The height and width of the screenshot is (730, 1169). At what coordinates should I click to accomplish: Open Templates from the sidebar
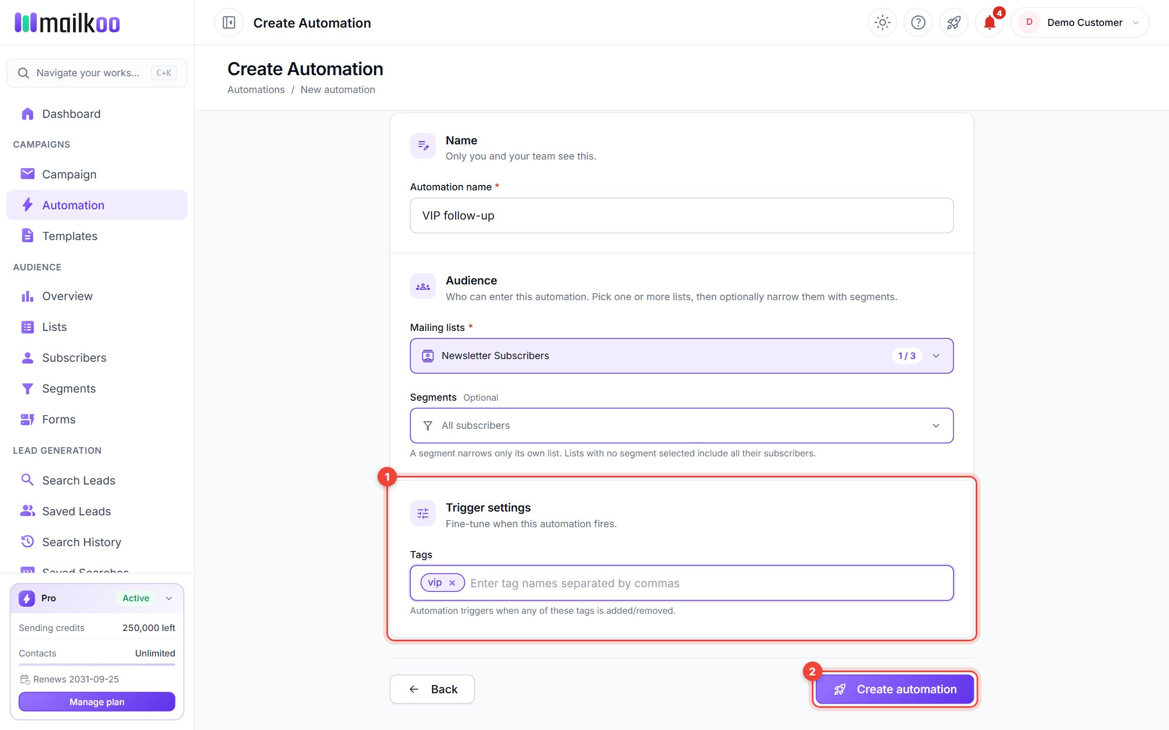click(97, 236)
